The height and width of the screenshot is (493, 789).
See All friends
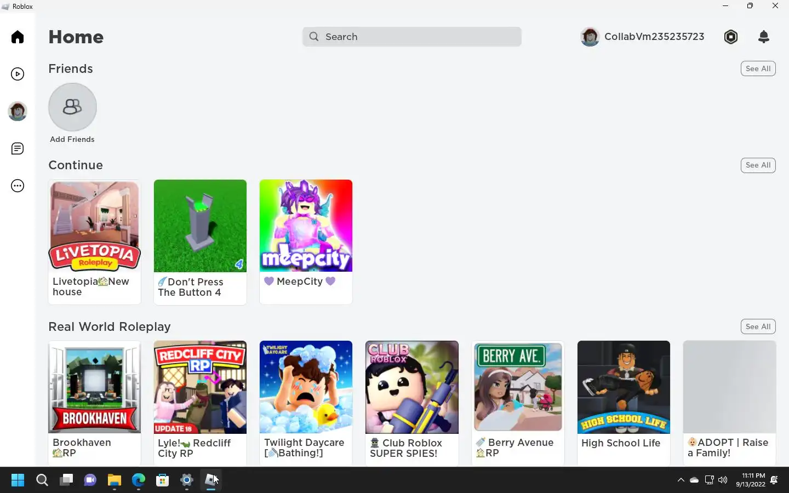[x=758, y=68]
